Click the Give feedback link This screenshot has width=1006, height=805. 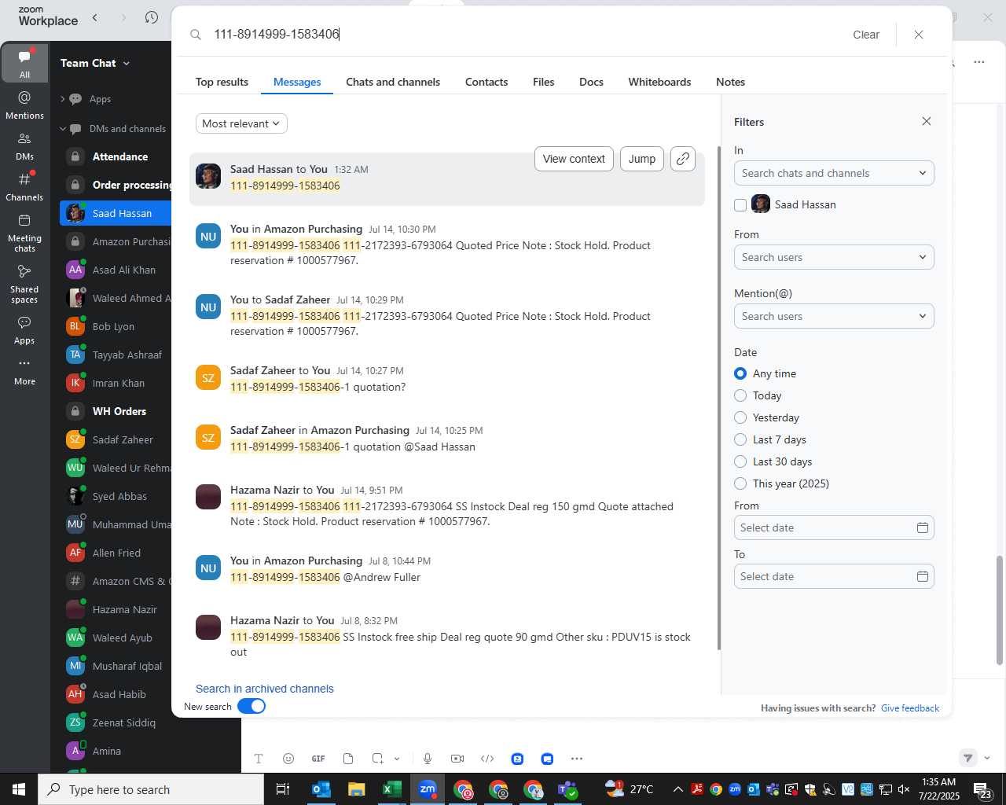(910, 708)
